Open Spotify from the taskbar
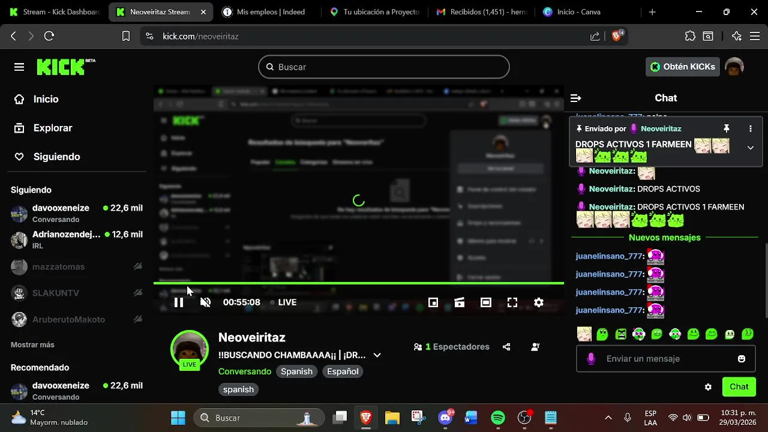The height and width of the screenshot is (432, 768). click(x=498, y=418)
